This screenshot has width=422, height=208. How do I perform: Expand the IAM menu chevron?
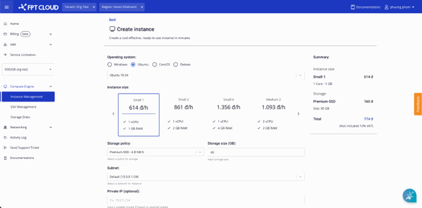51,45
